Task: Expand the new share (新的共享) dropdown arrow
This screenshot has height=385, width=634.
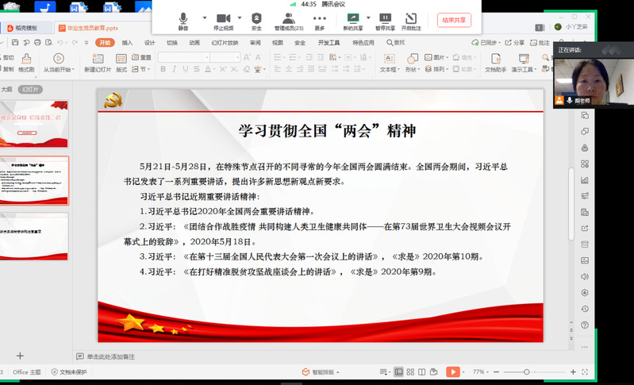Action: pyautogui.click(x=368, y=18)
